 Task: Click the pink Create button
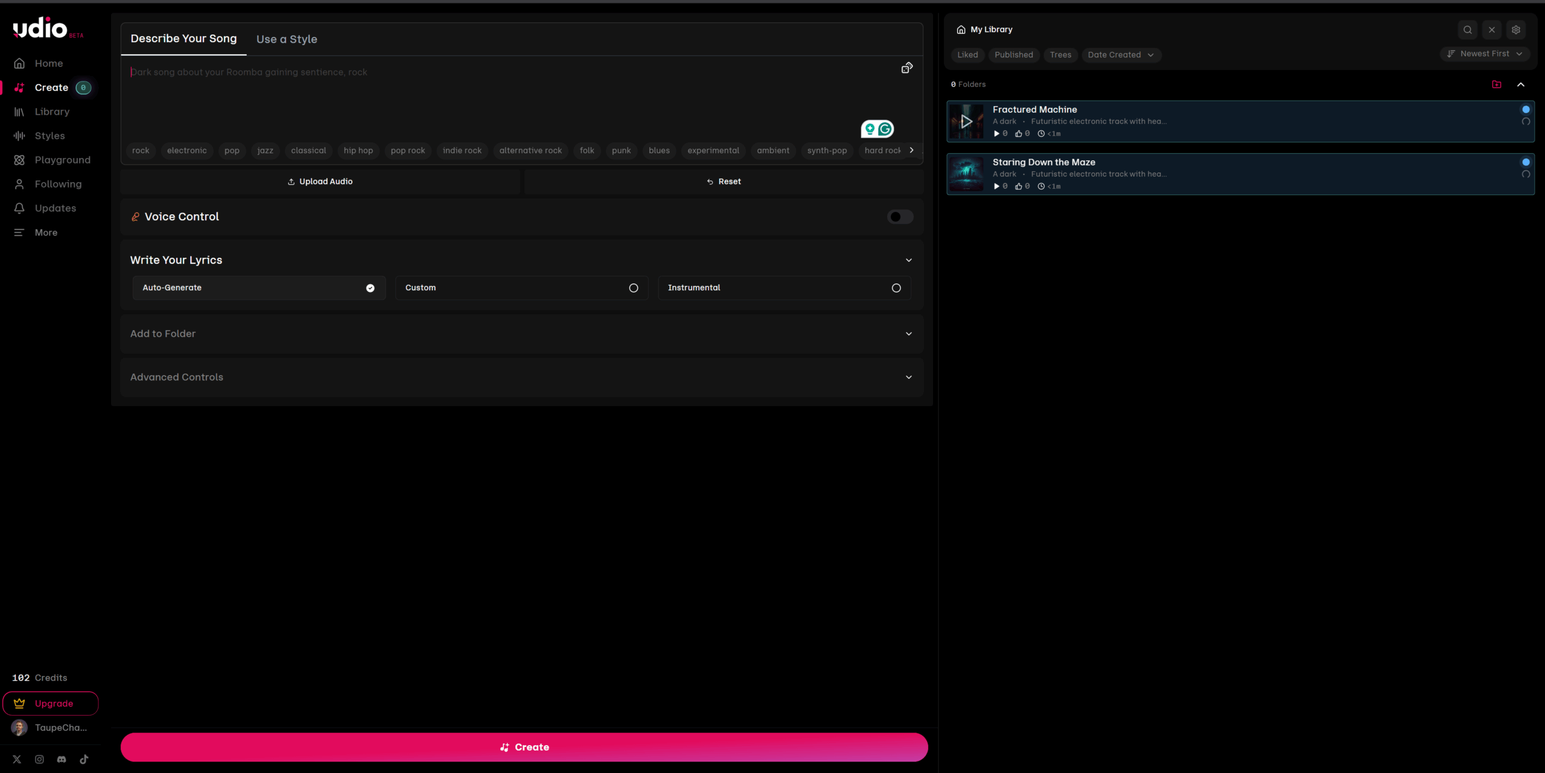pyautogui.click(x=524, y=747)
